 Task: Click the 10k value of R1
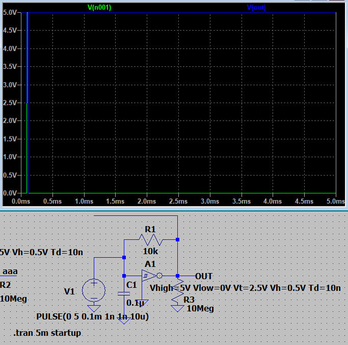[x=150, y=251]
